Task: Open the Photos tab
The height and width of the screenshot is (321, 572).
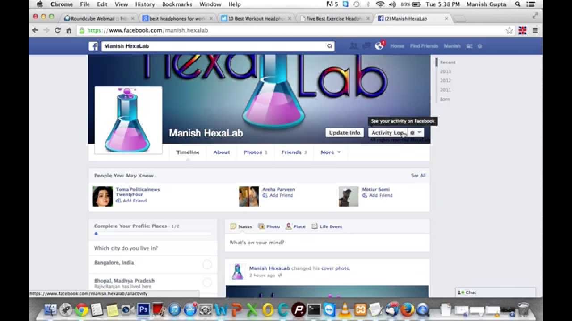Action: pyautogui.click(x=255, y=152)
